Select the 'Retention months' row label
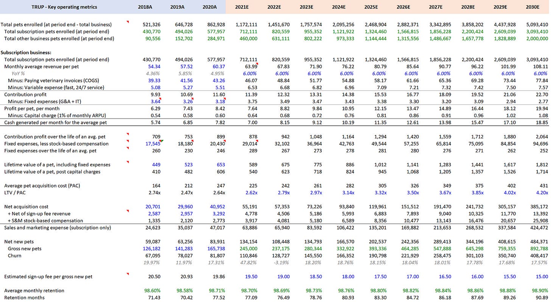 click(x=24, y=297)
